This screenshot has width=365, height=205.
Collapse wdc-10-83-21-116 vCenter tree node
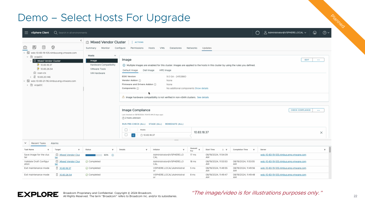(x=24, y=81)
